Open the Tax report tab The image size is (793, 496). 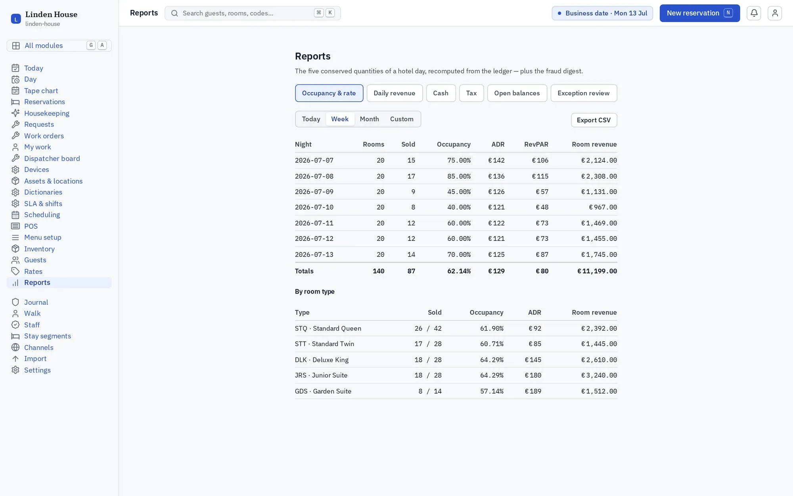click(x=471, y=93)
